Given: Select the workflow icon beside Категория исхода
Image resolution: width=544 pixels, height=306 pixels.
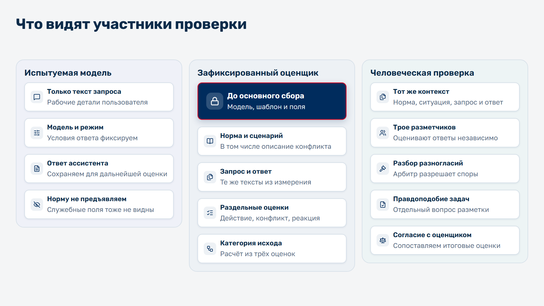Looking at the screenshot, I should coord(210,249).
